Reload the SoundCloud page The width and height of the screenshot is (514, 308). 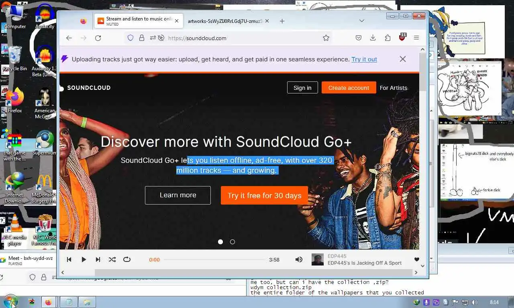[x=98, y=38]
